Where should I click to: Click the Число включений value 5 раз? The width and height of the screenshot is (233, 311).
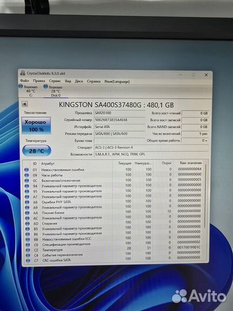tap(195, 134)
